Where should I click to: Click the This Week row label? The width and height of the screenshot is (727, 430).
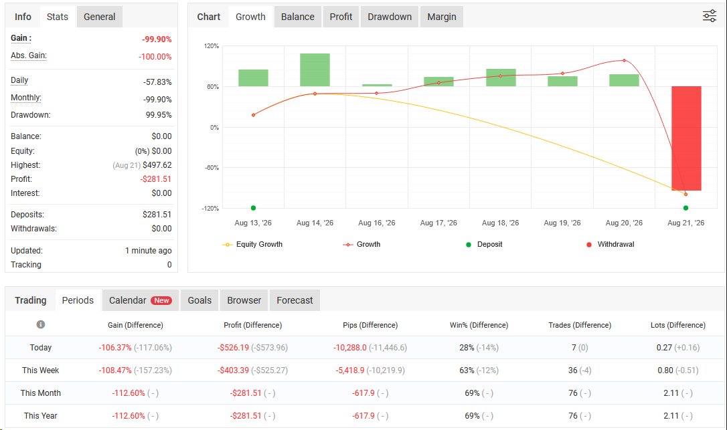click(41, 370)
